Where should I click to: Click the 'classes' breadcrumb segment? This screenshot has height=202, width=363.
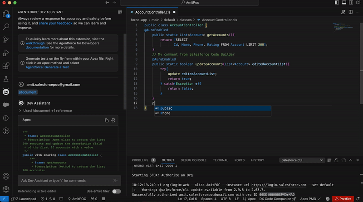click(186, 20)
